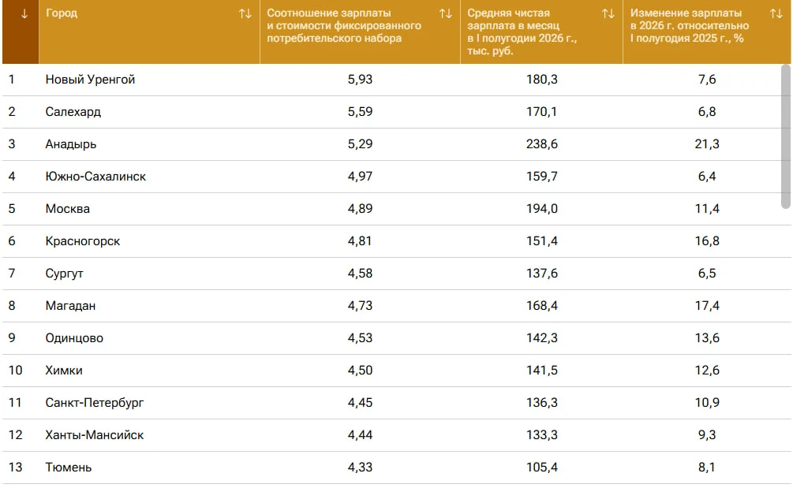The image size is (793, 488).
Task: Click salary change 9,3 for Ханты-Мансийск
Action: click(707, 435)
